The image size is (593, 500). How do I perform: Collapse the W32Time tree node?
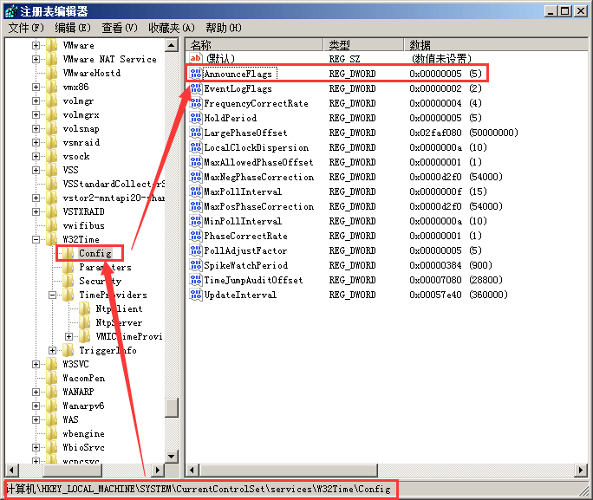[36, 239]
